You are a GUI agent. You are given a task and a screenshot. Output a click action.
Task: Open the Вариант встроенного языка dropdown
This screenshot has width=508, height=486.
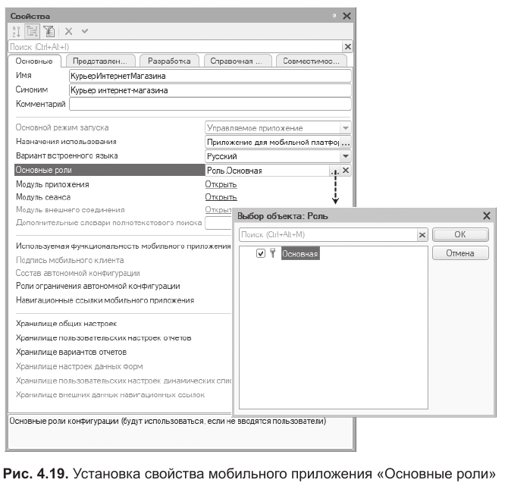click(345, 156)
